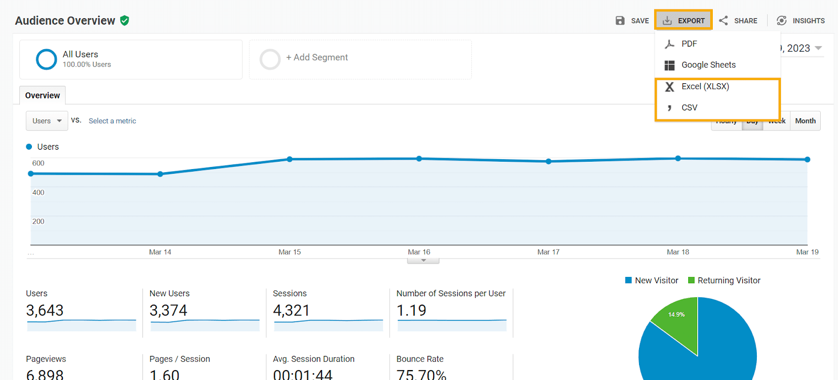Click the blue Users legend dot
This screenshot has width=838, height=380.
29,147
